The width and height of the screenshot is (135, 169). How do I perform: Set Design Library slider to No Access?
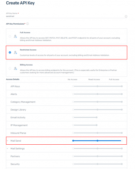click(73, 110)
